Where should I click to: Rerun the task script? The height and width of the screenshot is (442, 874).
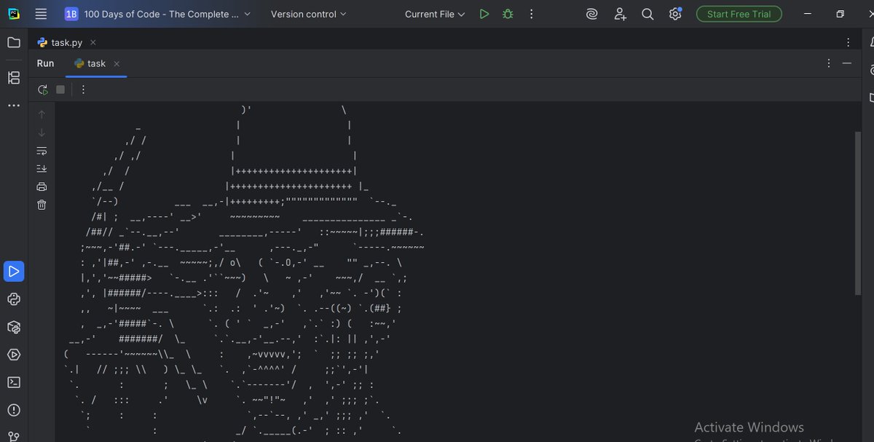click(x=42, y=90)
